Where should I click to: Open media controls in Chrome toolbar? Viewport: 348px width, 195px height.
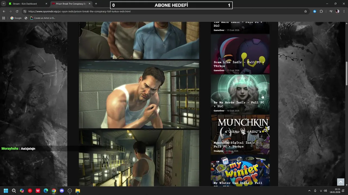click(331, 11)
